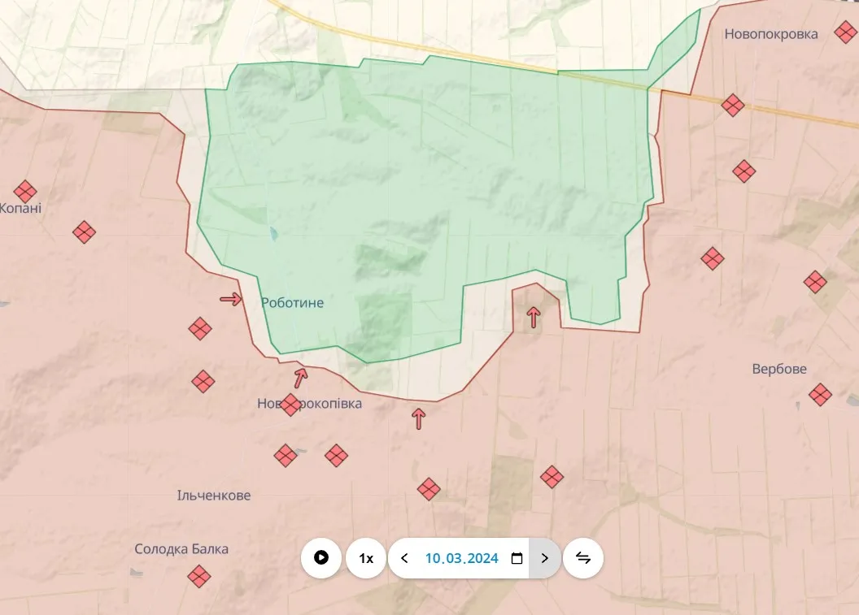
Task: Start the timeline playback animation
Action: point(321,558)
